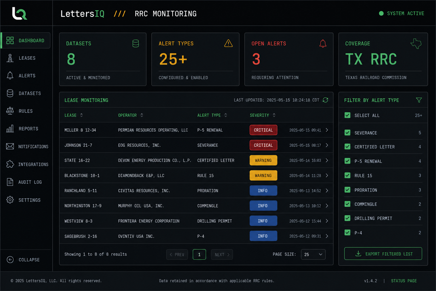
Task: Click Collapse sidebar label
Action: point(29,260)
